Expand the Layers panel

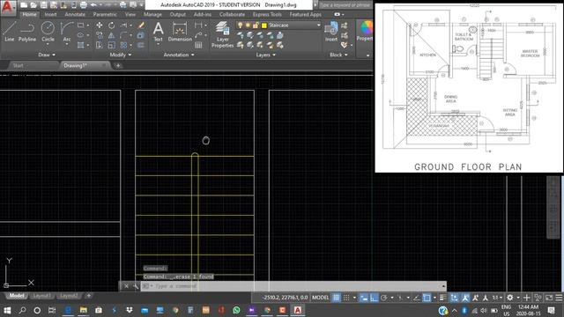click(x=266, y=55)
